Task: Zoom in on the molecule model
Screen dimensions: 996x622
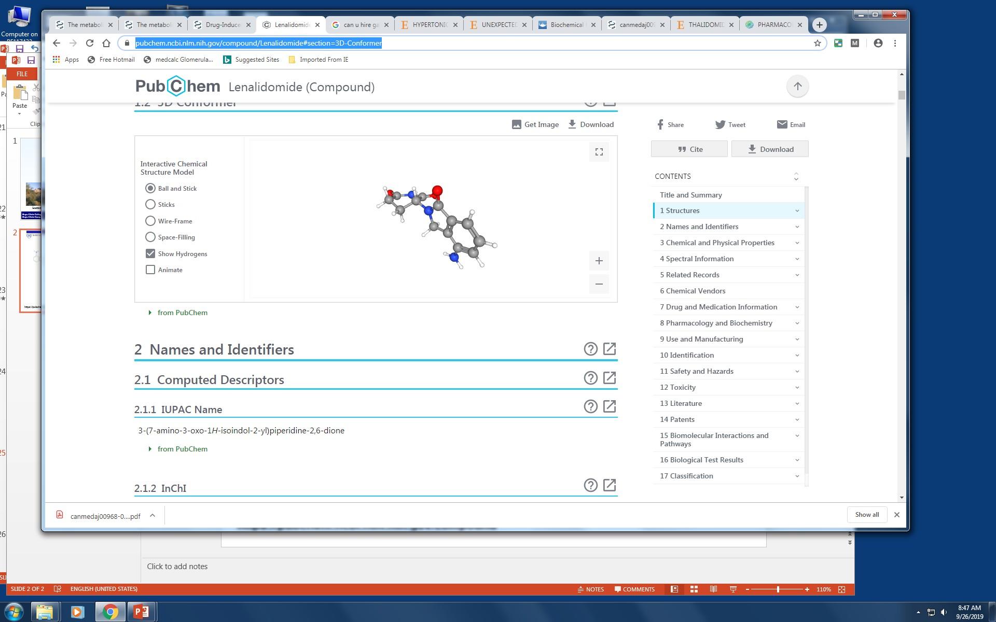Action: (x=599, y=261)
